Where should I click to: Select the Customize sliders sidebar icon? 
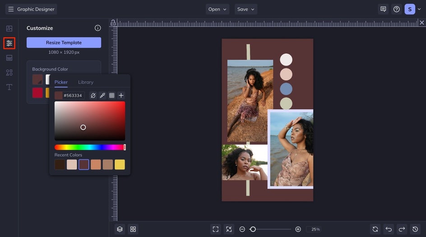[x=9, y=43]
